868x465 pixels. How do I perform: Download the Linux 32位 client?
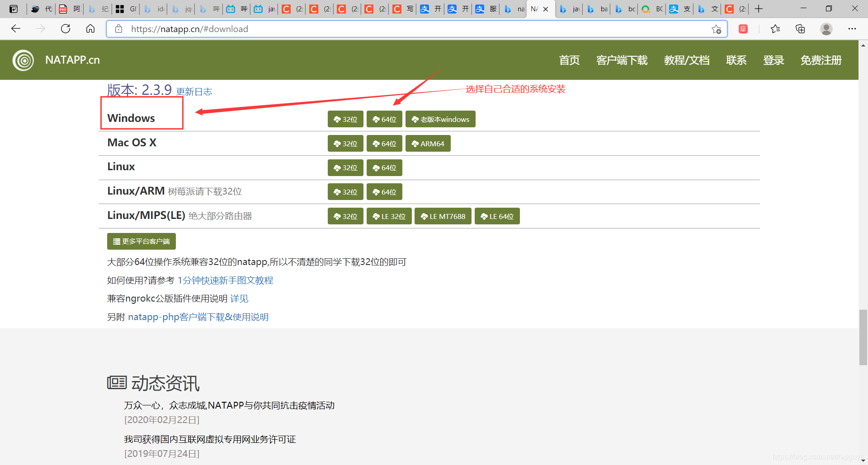coord(345,167)
